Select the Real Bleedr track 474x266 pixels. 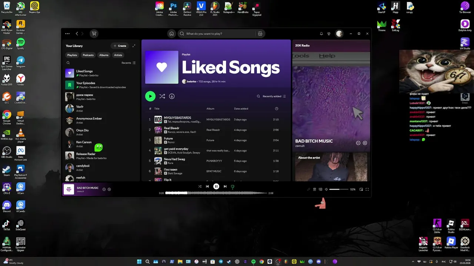tap(216, 130)
